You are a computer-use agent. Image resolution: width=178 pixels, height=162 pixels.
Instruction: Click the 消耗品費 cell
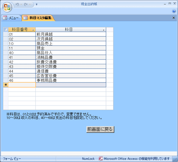pyautogui.click(x=71, y=57)
